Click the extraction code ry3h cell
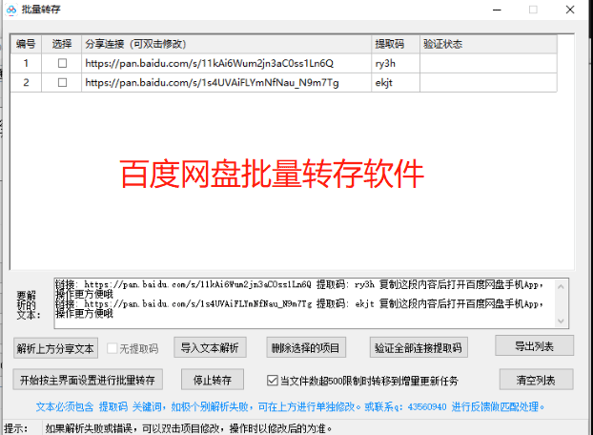Screen dimensions: 593x435 396,63
